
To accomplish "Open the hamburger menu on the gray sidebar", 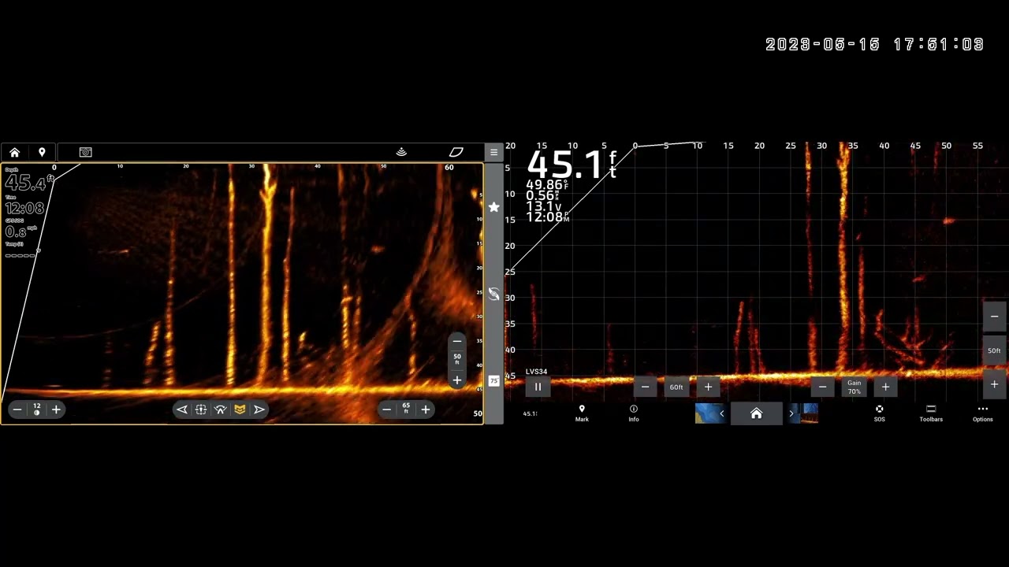I will 493,153.
